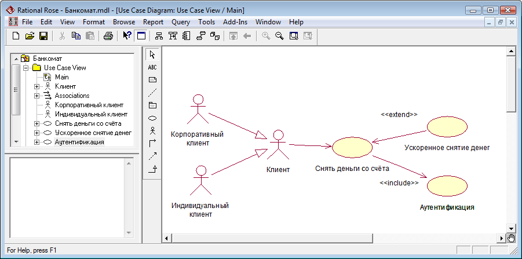The height and width of the screenshot is (259, 522).
Task: Click the New file toolbar icon
Action: (x=16, y=36)
